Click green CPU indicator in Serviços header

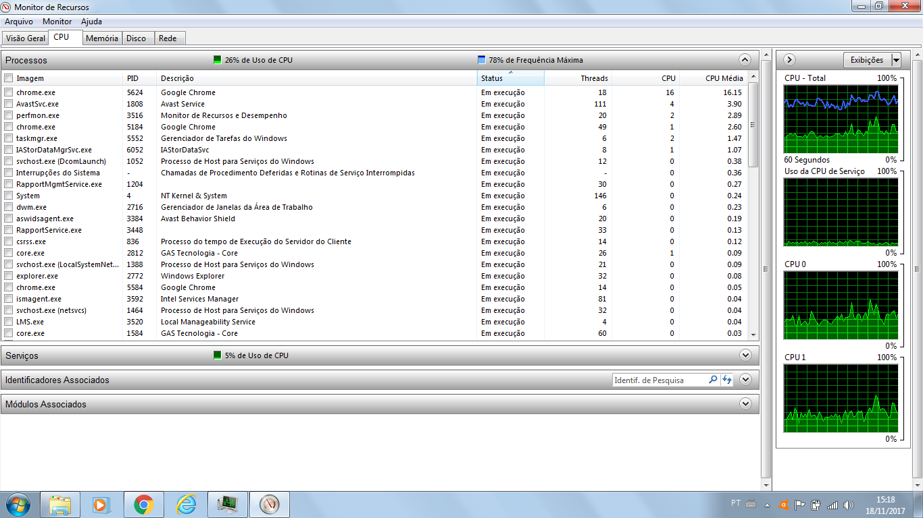[218, 355]
